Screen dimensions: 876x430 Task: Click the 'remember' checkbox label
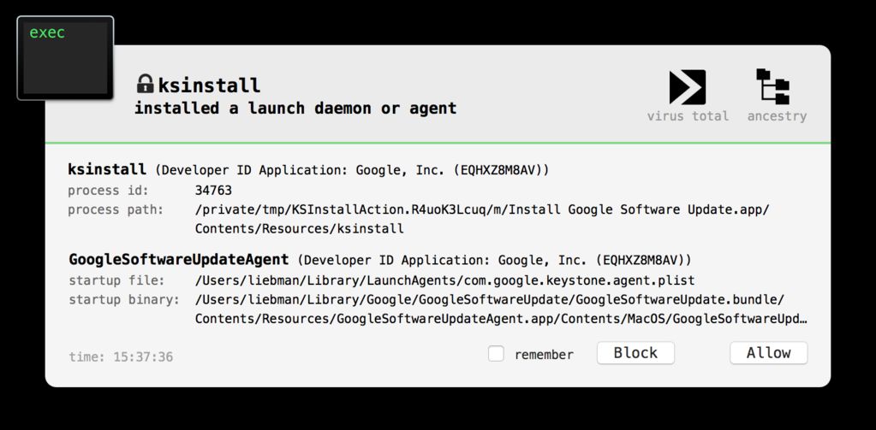pyautogui.click(x=544, y=354)
